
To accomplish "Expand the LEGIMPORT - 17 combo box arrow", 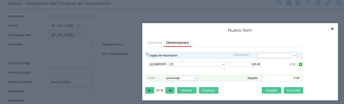I will click(223, 64).
